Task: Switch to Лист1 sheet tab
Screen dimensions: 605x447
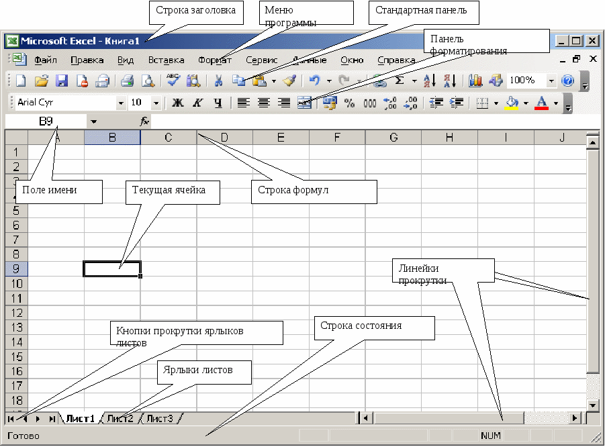Action: coord(81,418)
